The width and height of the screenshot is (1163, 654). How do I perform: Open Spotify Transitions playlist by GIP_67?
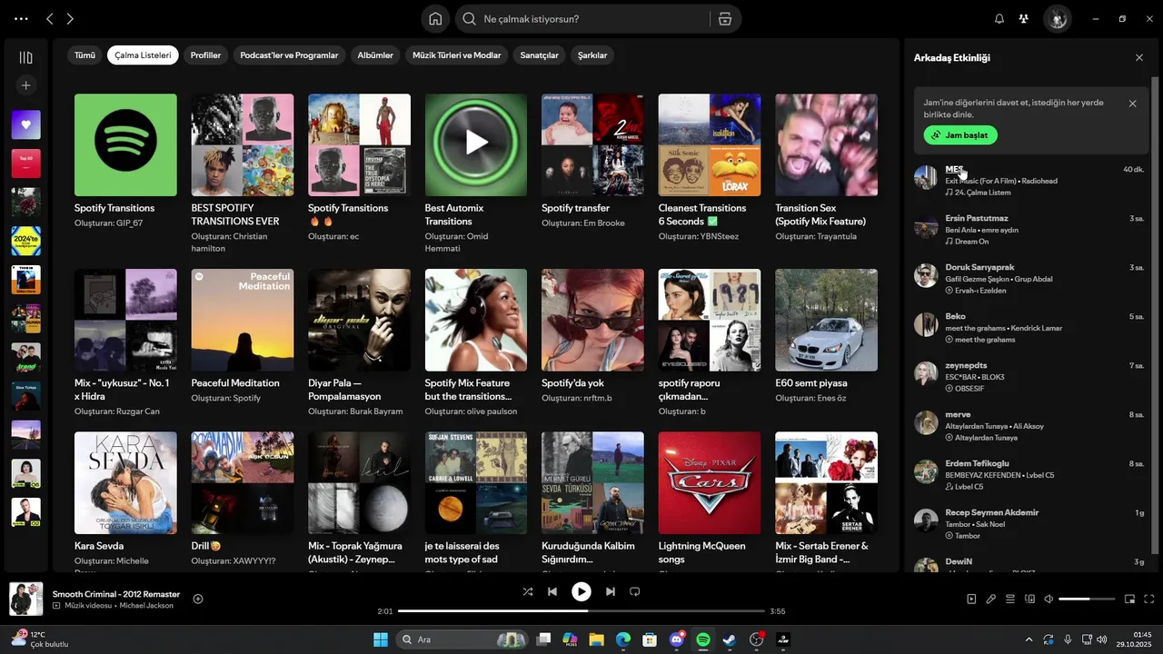(125, 145)
